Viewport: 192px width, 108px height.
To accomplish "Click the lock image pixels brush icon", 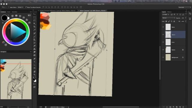I will coord(169,21).
